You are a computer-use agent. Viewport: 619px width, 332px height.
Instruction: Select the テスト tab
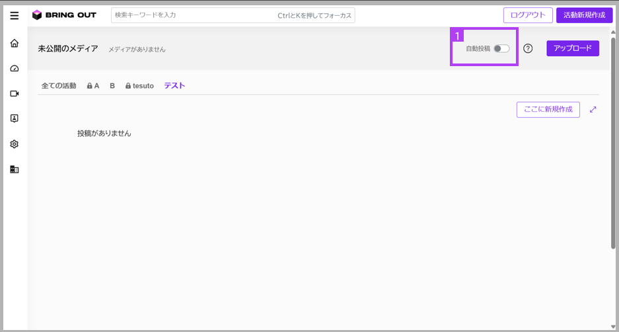[174, 86]
